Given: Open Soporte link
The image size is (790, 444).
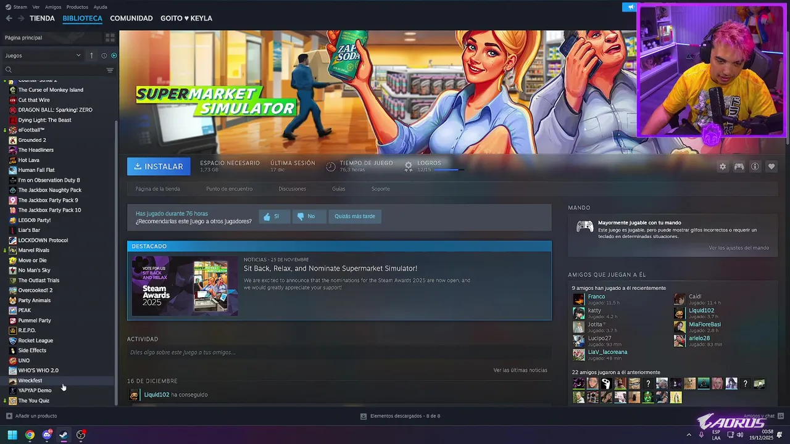Looking at the screenshot, I should point(381,189).
